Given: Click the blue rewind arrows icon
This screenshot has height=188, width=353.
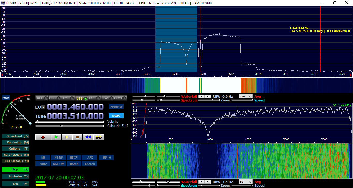Looking at the screenshot, I should pyautogui.click(x=88, y=137).
